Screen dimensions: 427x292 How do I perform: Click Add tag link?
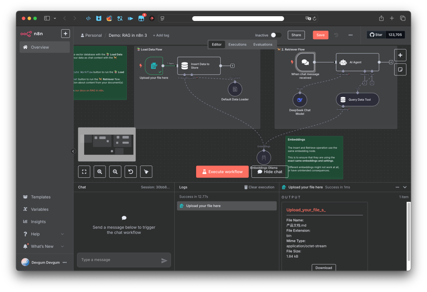(161, 36)
